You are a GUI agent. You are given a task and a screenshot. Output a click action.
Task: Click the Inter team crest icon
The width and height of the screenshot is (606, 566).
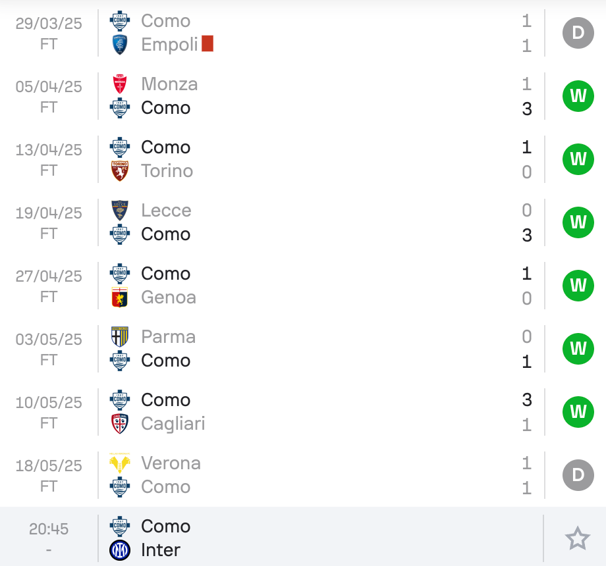click(x=120, y=550)
